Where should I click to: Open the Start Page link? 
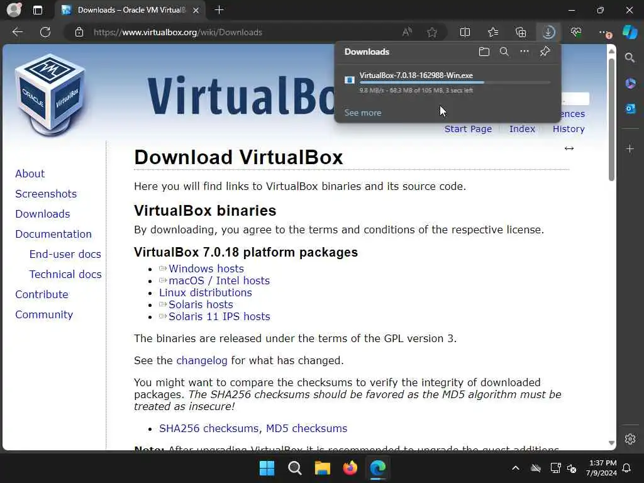(468, 129)
